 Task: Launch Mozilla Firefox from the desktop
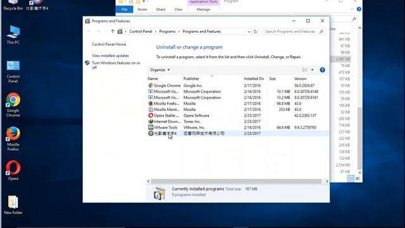click(13, 139)
